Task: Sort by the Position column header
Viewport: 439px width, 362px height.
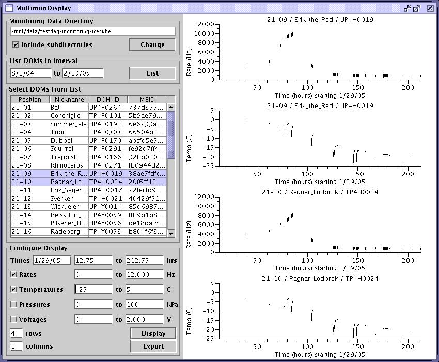Action: click(x=29, y=100)
